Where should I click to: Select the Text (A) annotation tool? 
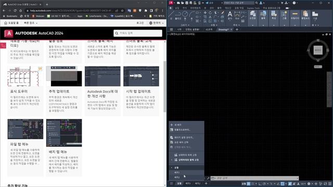230,15
